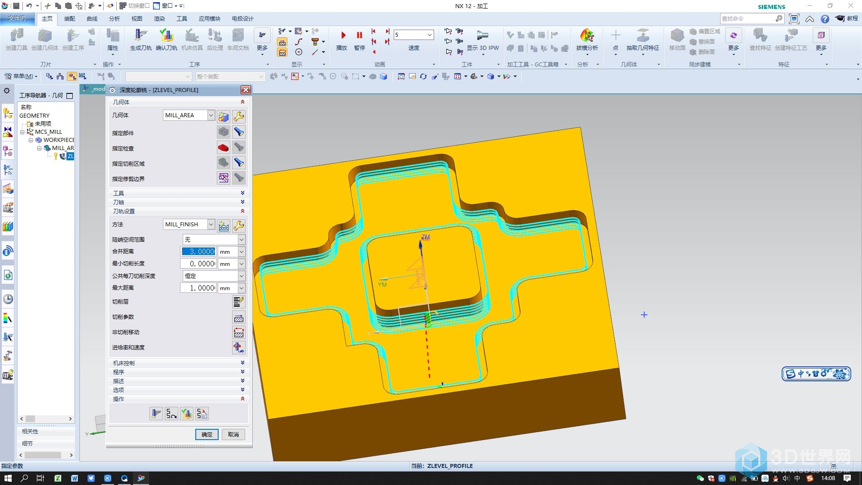Image resolution: width=862 pixels, height=485 pixels.
Task: Click the 确定 button
Action: (x=207, y=434)
